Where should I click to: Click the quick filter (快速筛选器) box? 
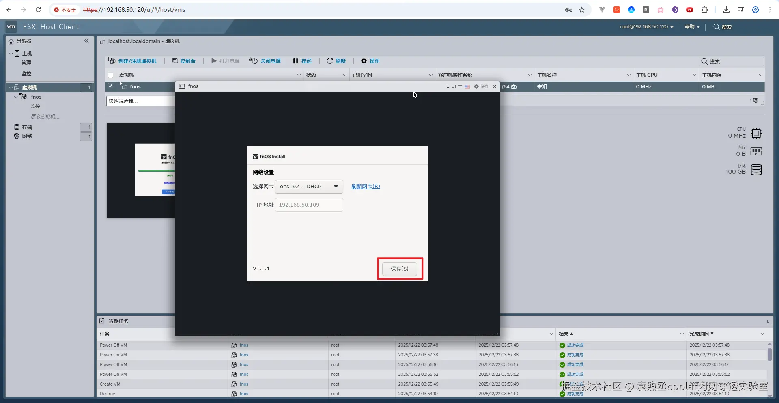tap(140, 101)
